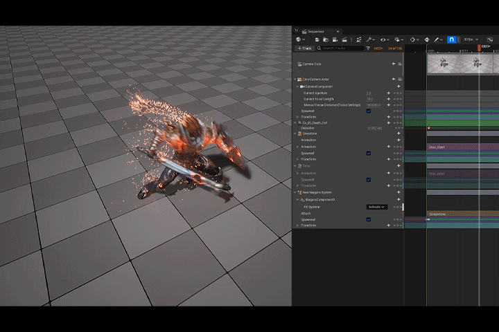Expand Transform under New Niagara System
Image resolution: width=499 pixels, height=332 pixels.
click(298, 225)
